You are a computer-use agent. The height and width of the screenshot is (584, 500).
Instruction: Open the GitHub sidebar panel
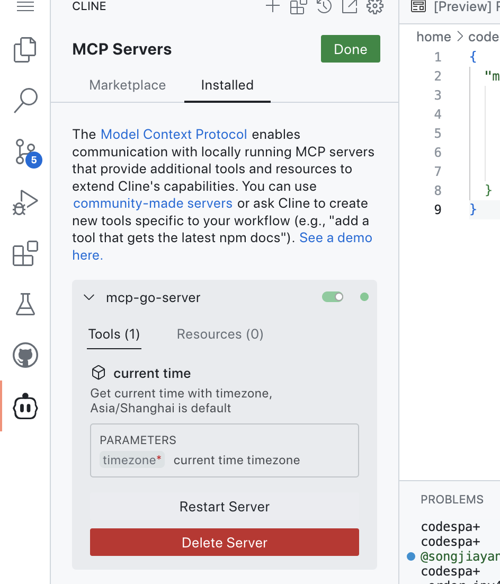[24, 355]
